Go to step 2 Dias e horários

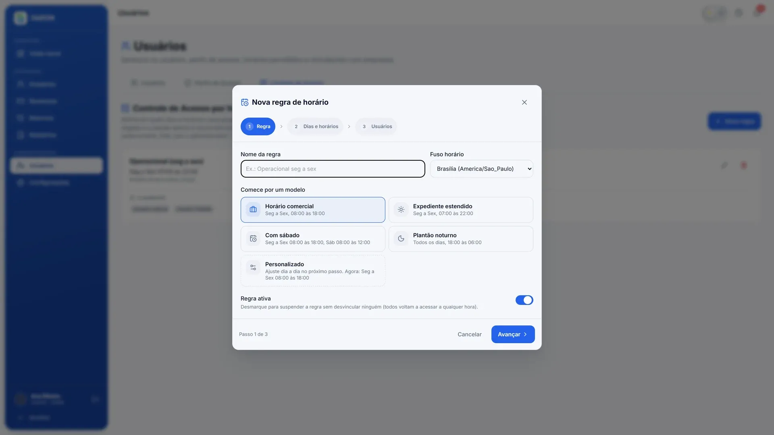click(315, 126)
